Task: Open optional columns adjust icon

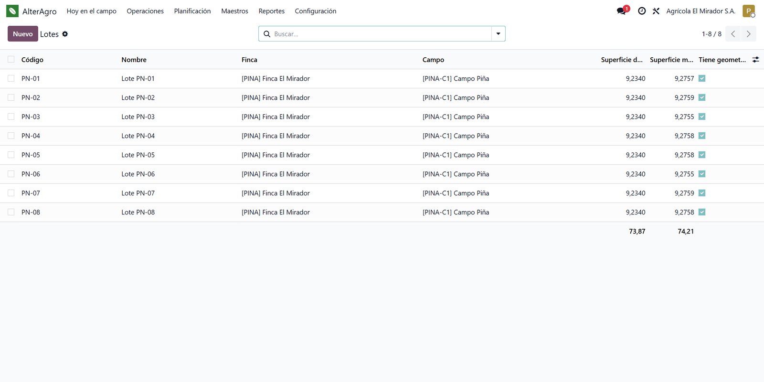Action: [x=755, y=60]
